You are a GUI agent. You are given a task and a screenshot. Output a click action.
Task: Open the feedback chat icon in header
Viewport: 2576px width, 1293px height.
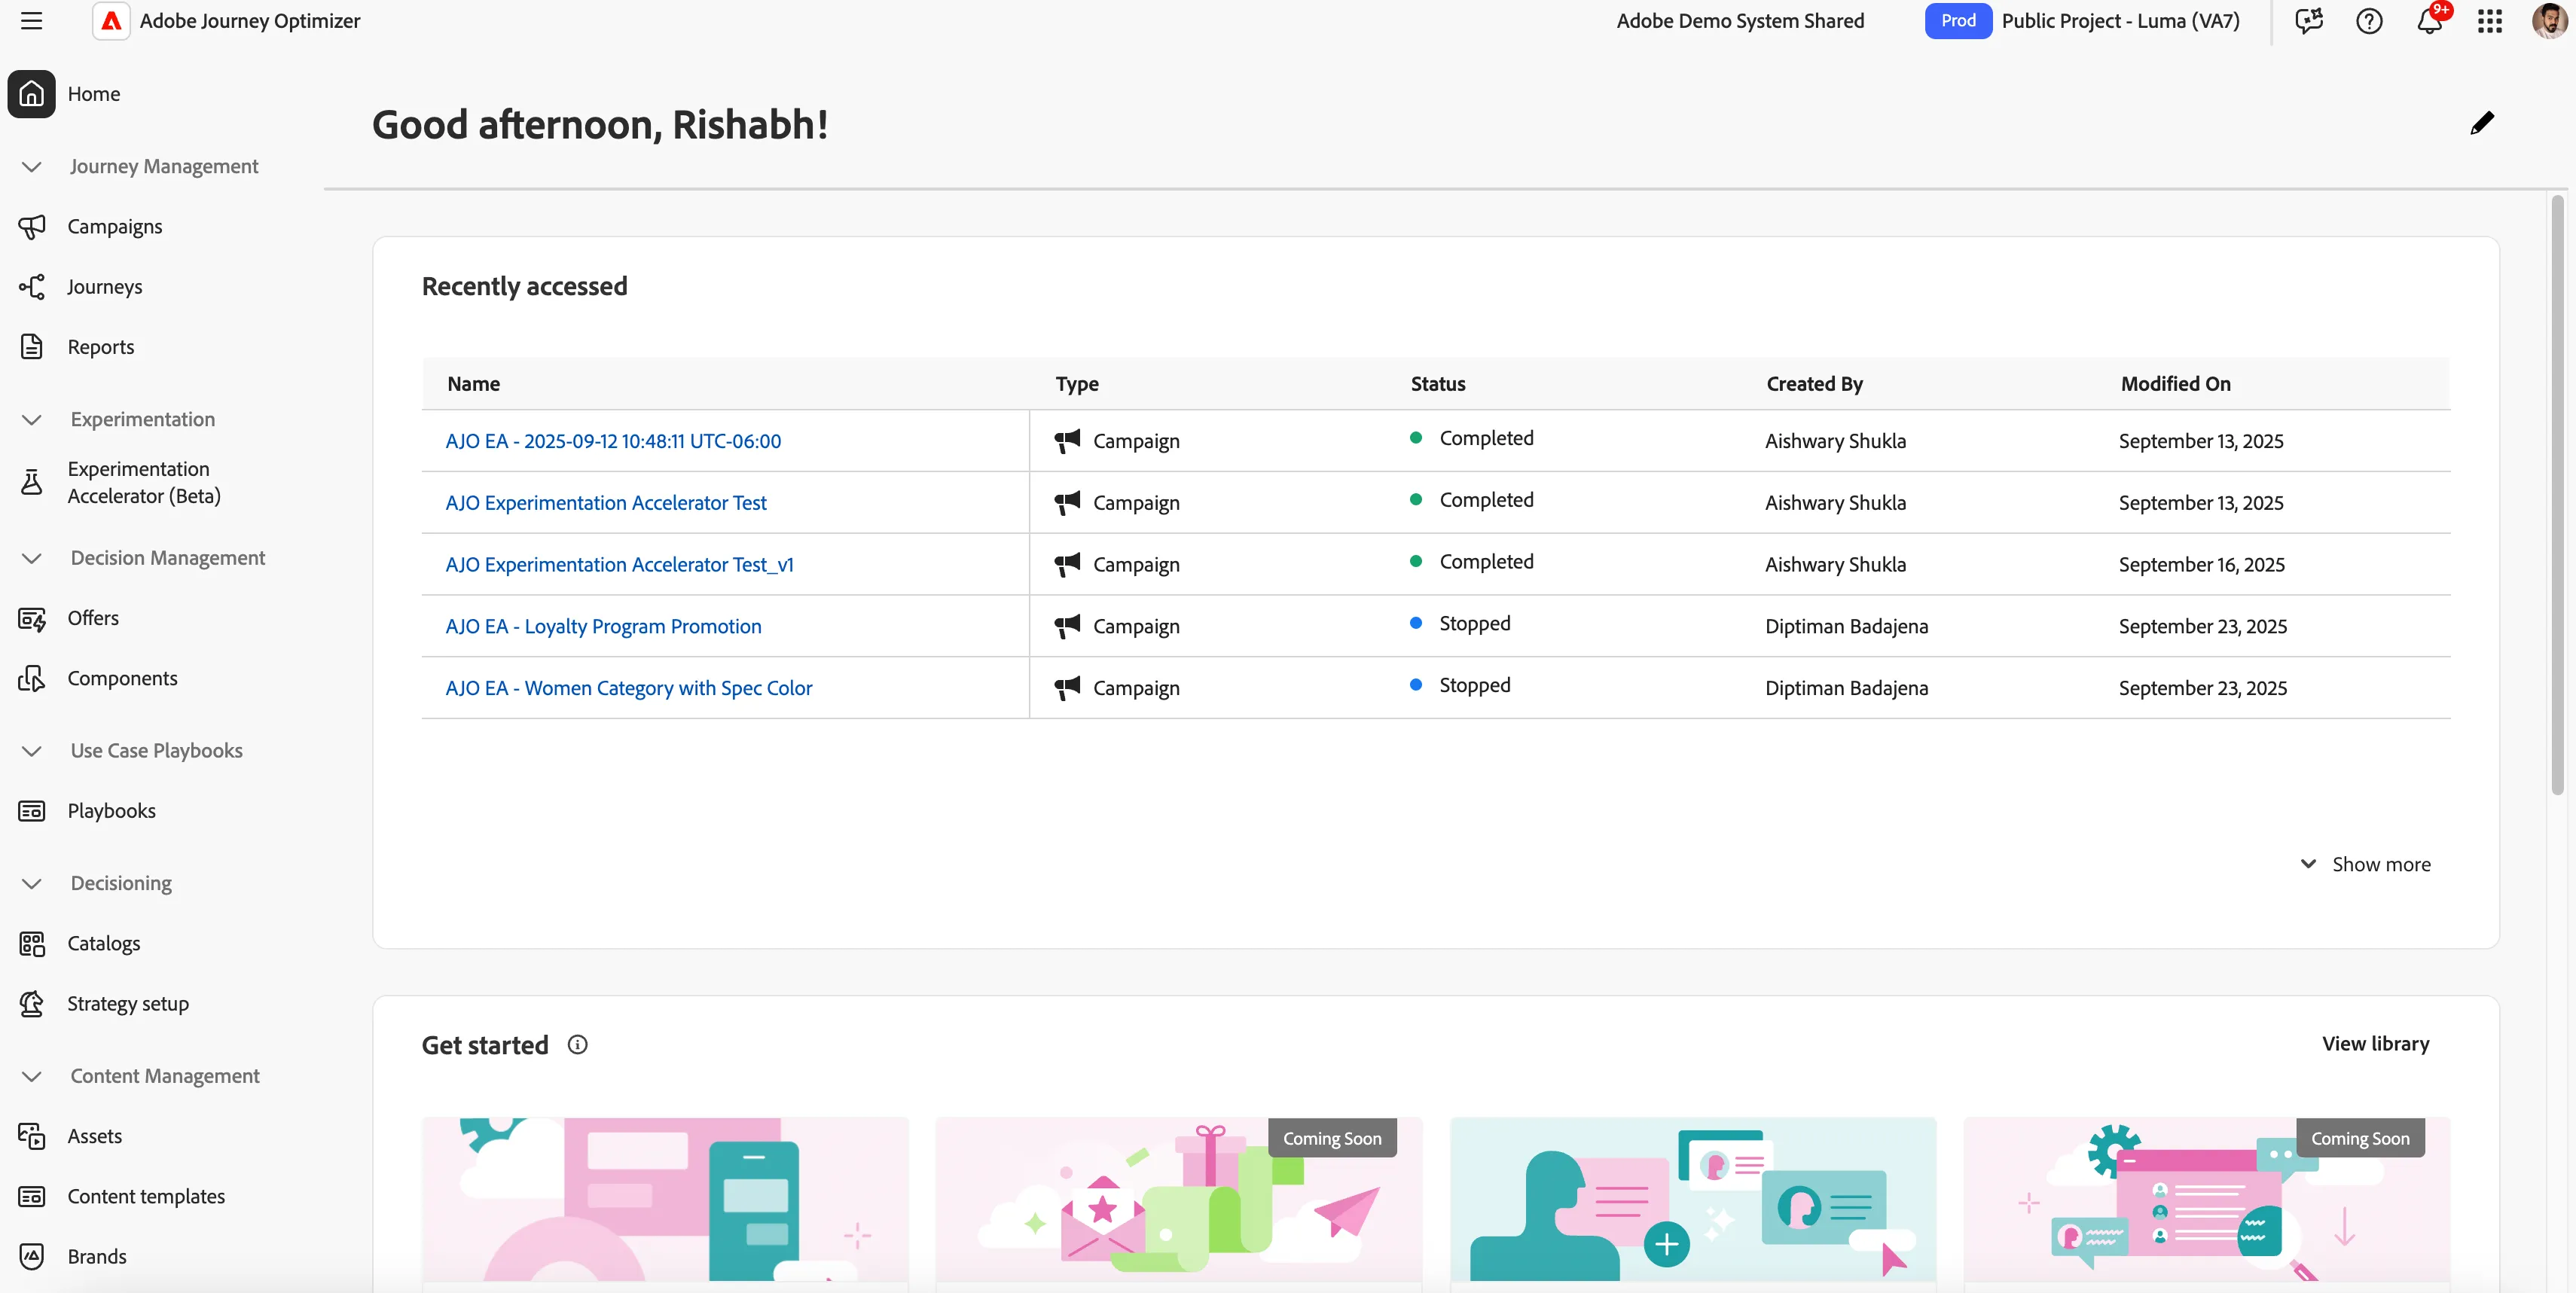2308,21
